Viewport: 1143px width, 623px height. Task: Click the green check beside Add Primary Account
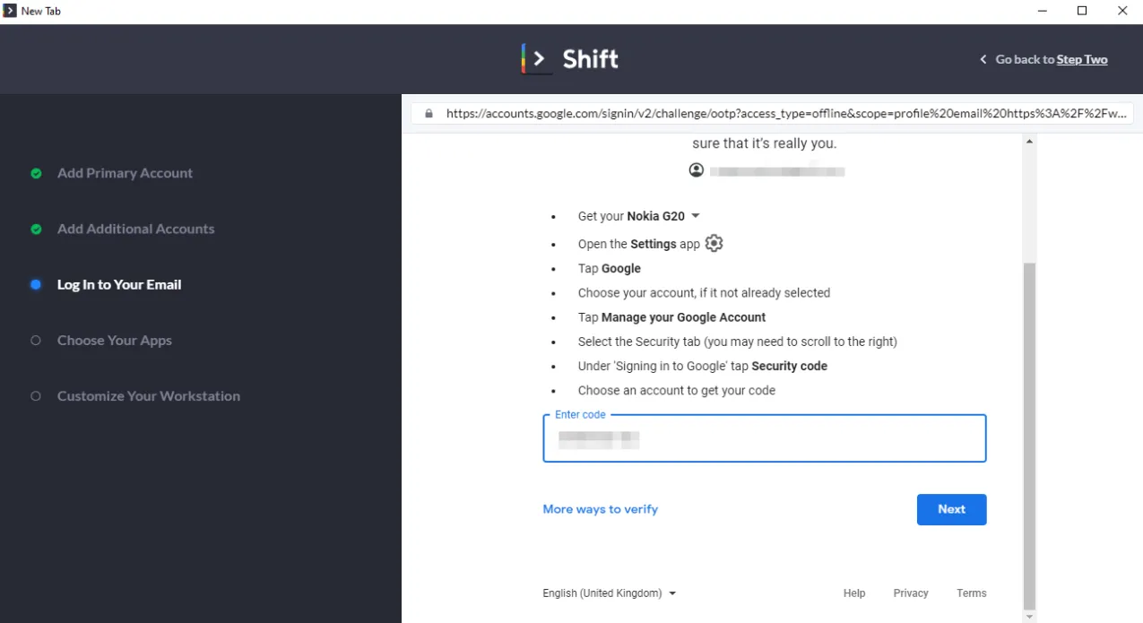pyautogui.click(x=36, y=174)
